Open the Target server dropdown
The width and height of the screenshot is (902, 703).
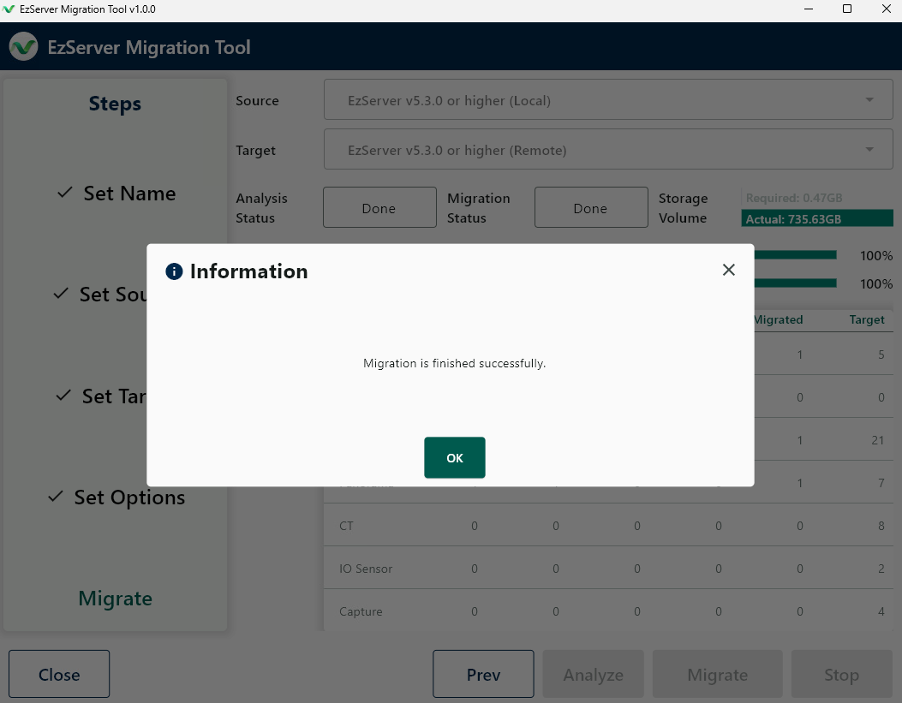(x=608, y=150)
